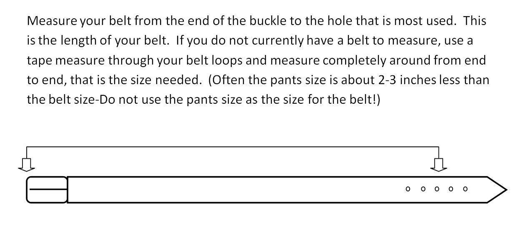Click the down arrow above the belt holes
This screenshot has height=237, width=531.
(438, 165)
